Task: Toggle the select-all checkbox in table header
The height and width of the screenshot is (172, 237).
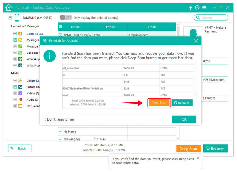Action: click(60, 27)
